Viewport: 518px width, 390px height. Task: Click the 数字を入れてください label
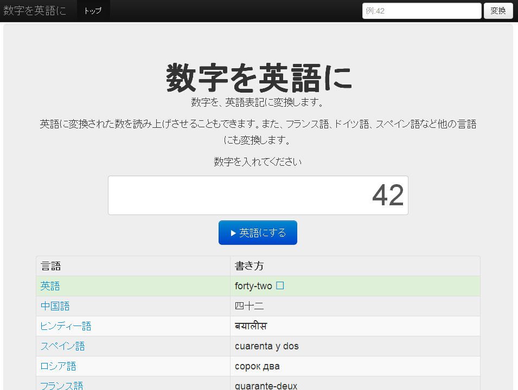click(x=258, y=161)
